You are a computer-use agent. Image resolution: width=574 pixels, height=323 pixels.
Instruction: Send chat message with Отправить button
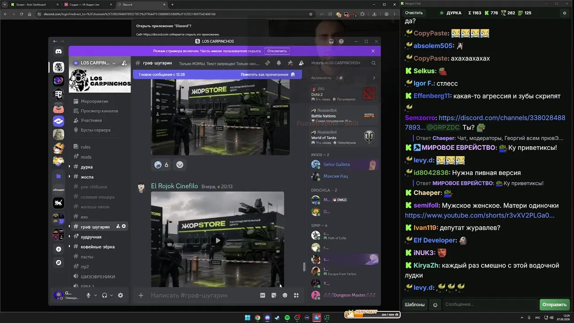[x=554, y=305]
